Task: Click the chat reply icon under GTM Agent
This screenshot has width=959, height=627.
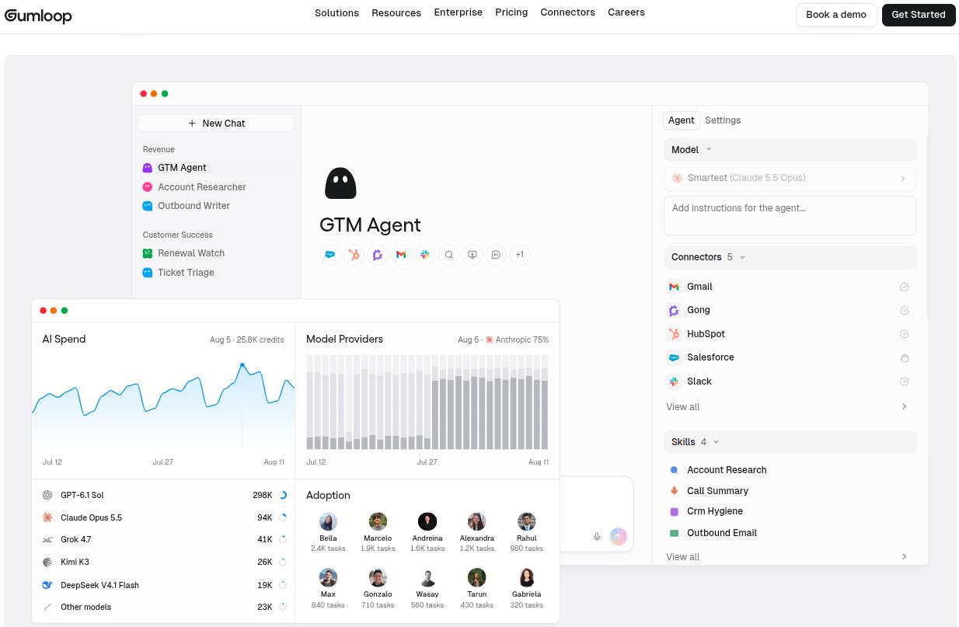Action: (x=496, y=255)
